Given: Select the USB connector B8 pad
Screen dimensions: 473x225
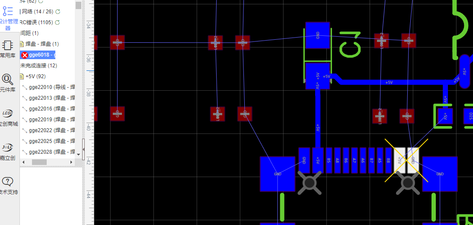Looking at the screenshot, I should tap(389, 160).
